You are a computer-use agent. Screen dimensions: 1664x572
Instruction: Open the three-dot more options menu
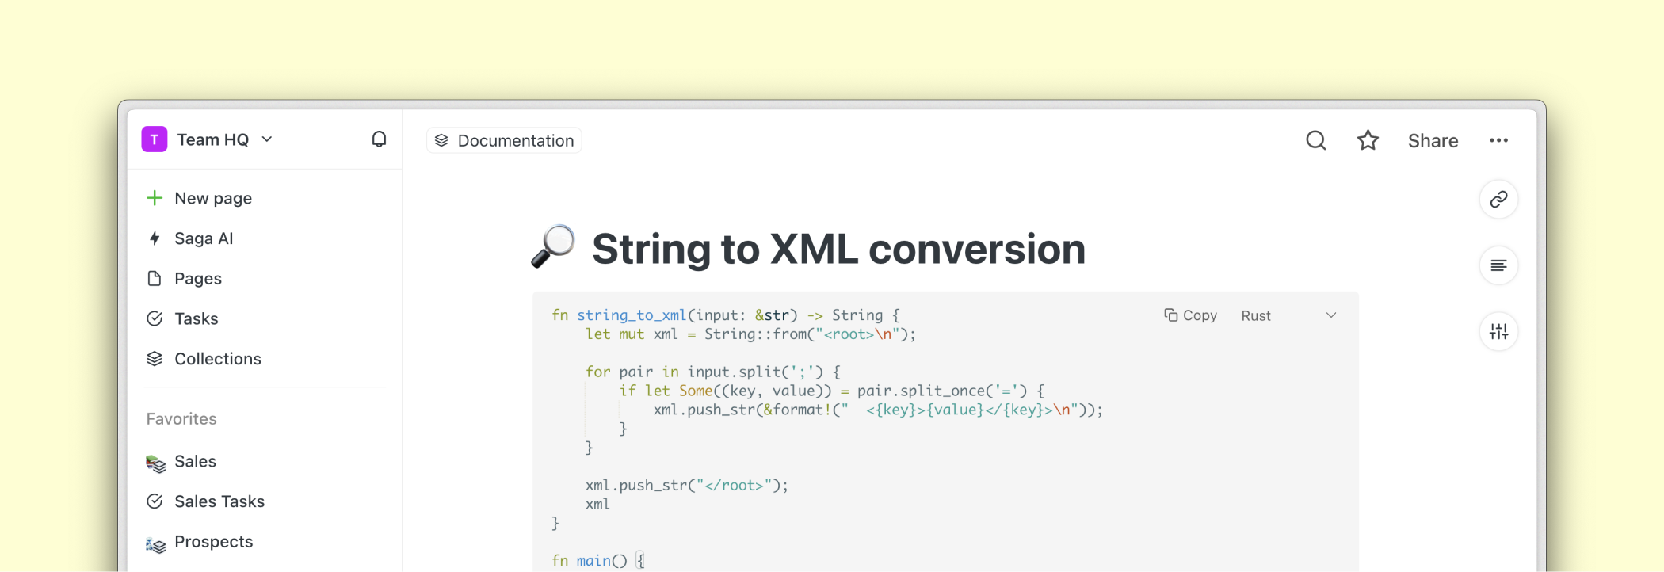(x=1498, y=140)
